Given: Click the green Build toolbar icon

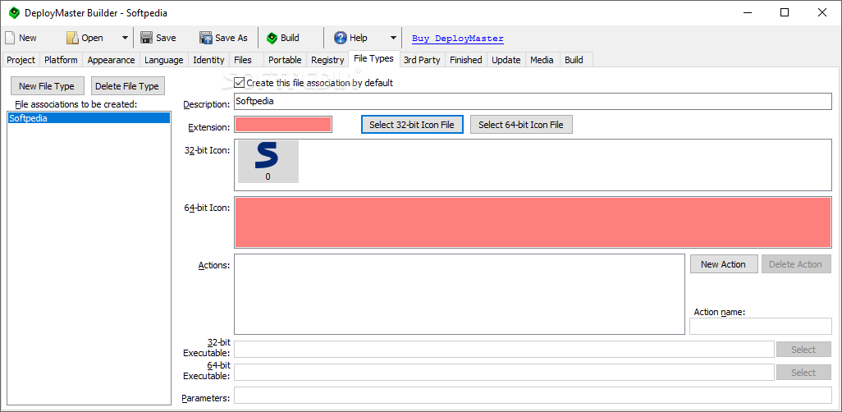Looking at the screenshot, I should [x=272, y=38].
